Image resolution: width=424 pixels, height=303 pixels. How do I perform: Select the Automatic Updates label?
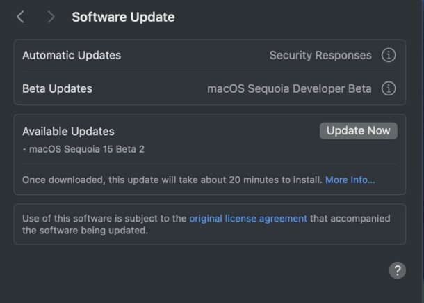point(72,56)
